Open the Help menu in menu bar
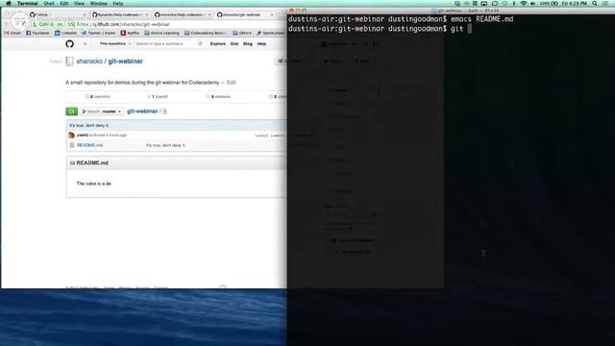The width and height of the screenshot is (615, 346). tap(118, 4)
